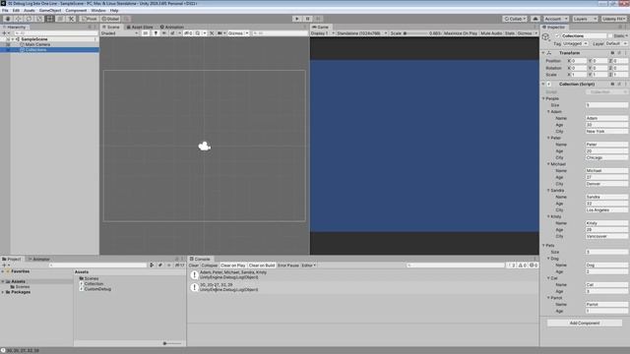630x354 pixels.
Task: Toggle 2D mode in Scene view
Action: tap(146, 33)
